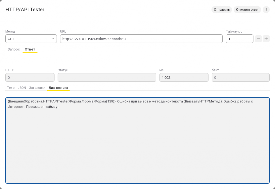
Task: Switch to the JSON tab
Action: [22, 88]
